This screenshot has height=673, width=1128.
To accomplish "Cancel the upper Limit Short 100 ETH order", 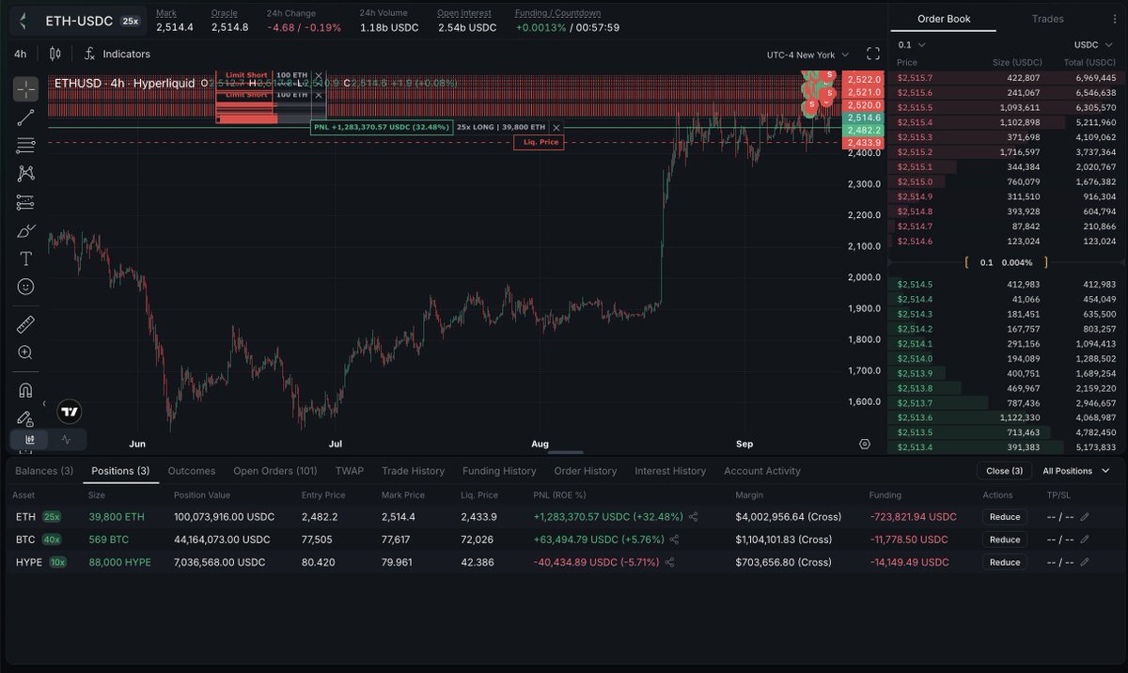I will pyautogui.click(x=318, y=75).
